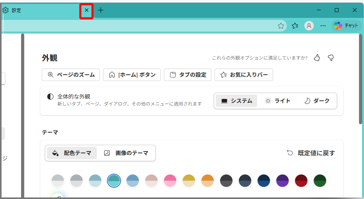
Task: Click 既定値に戻す to reset theme
Action: pyautogui.click(x=311, y=153)
